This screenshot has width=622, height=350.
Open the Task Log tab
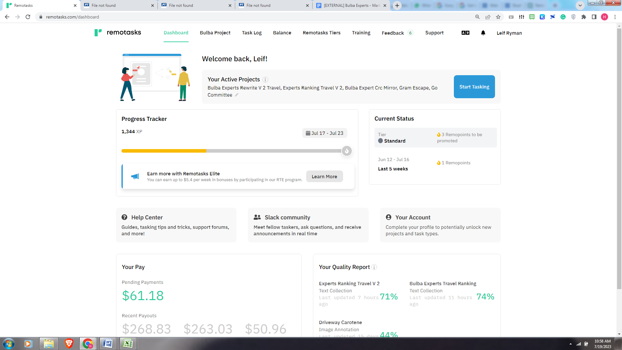click(x=252, y=33)
